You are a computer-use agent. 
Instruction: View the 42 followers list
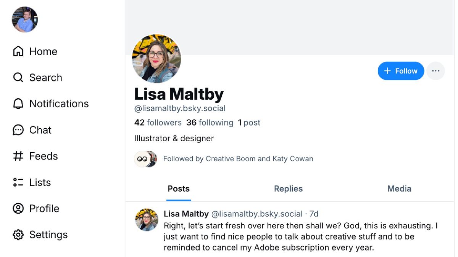[158, 123]
